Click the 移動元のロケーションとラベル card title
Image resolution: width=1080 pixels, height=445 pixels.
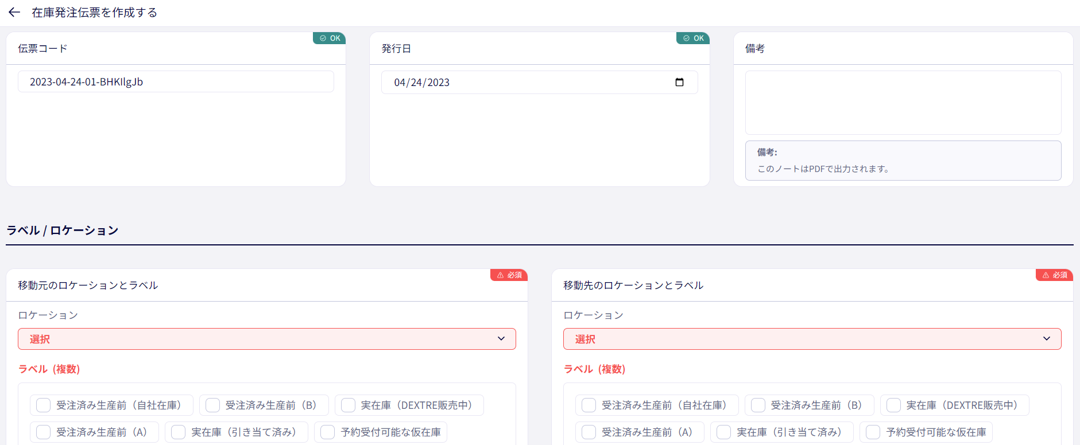(88, 285)
